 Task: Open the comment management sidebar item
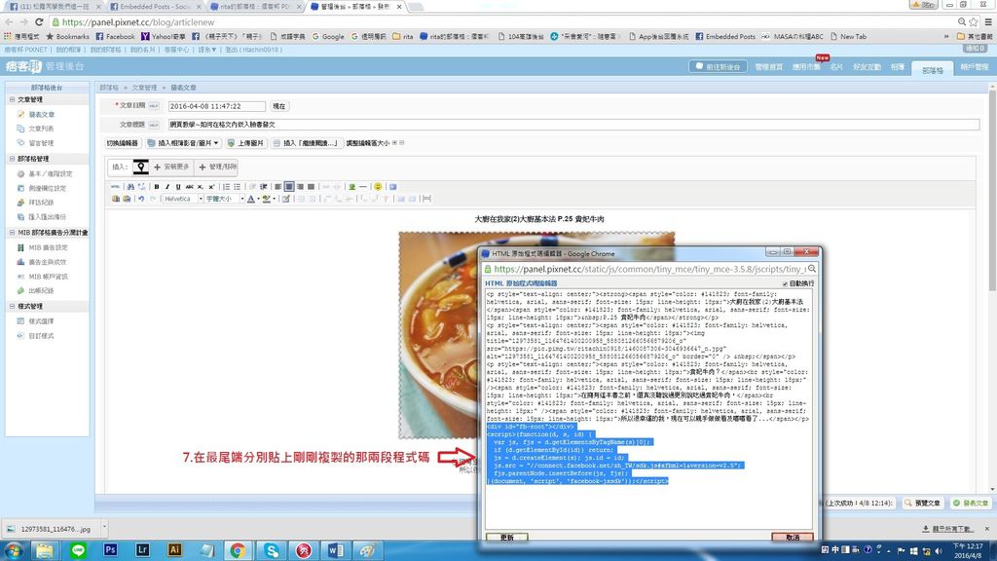click(x=41, y=143)
